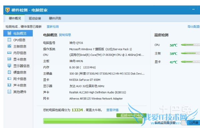Click the 友达 AUO display value

(87, 86)
